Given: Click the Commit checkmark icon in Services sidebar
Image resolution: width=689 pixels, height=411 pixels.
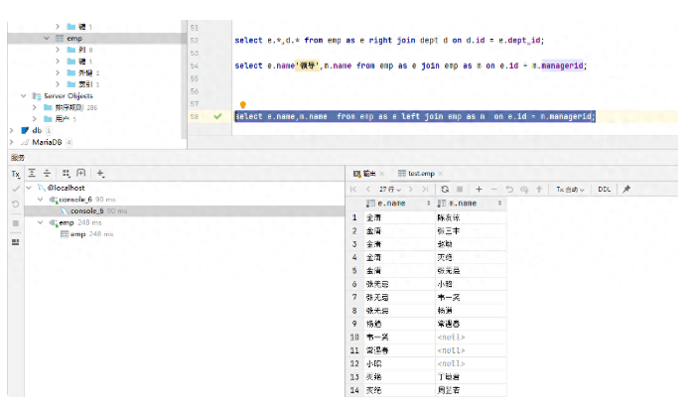Looking at the screenshot, I should tap(15, 189).
